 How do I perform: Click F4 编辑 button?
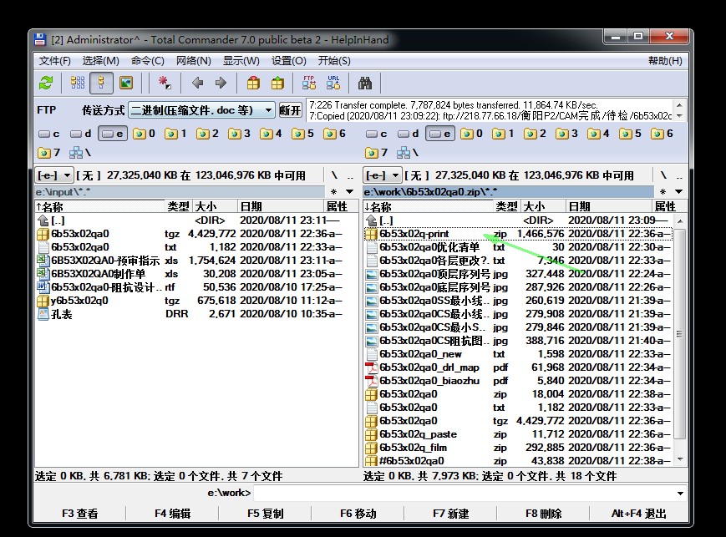tap(172, 514)
